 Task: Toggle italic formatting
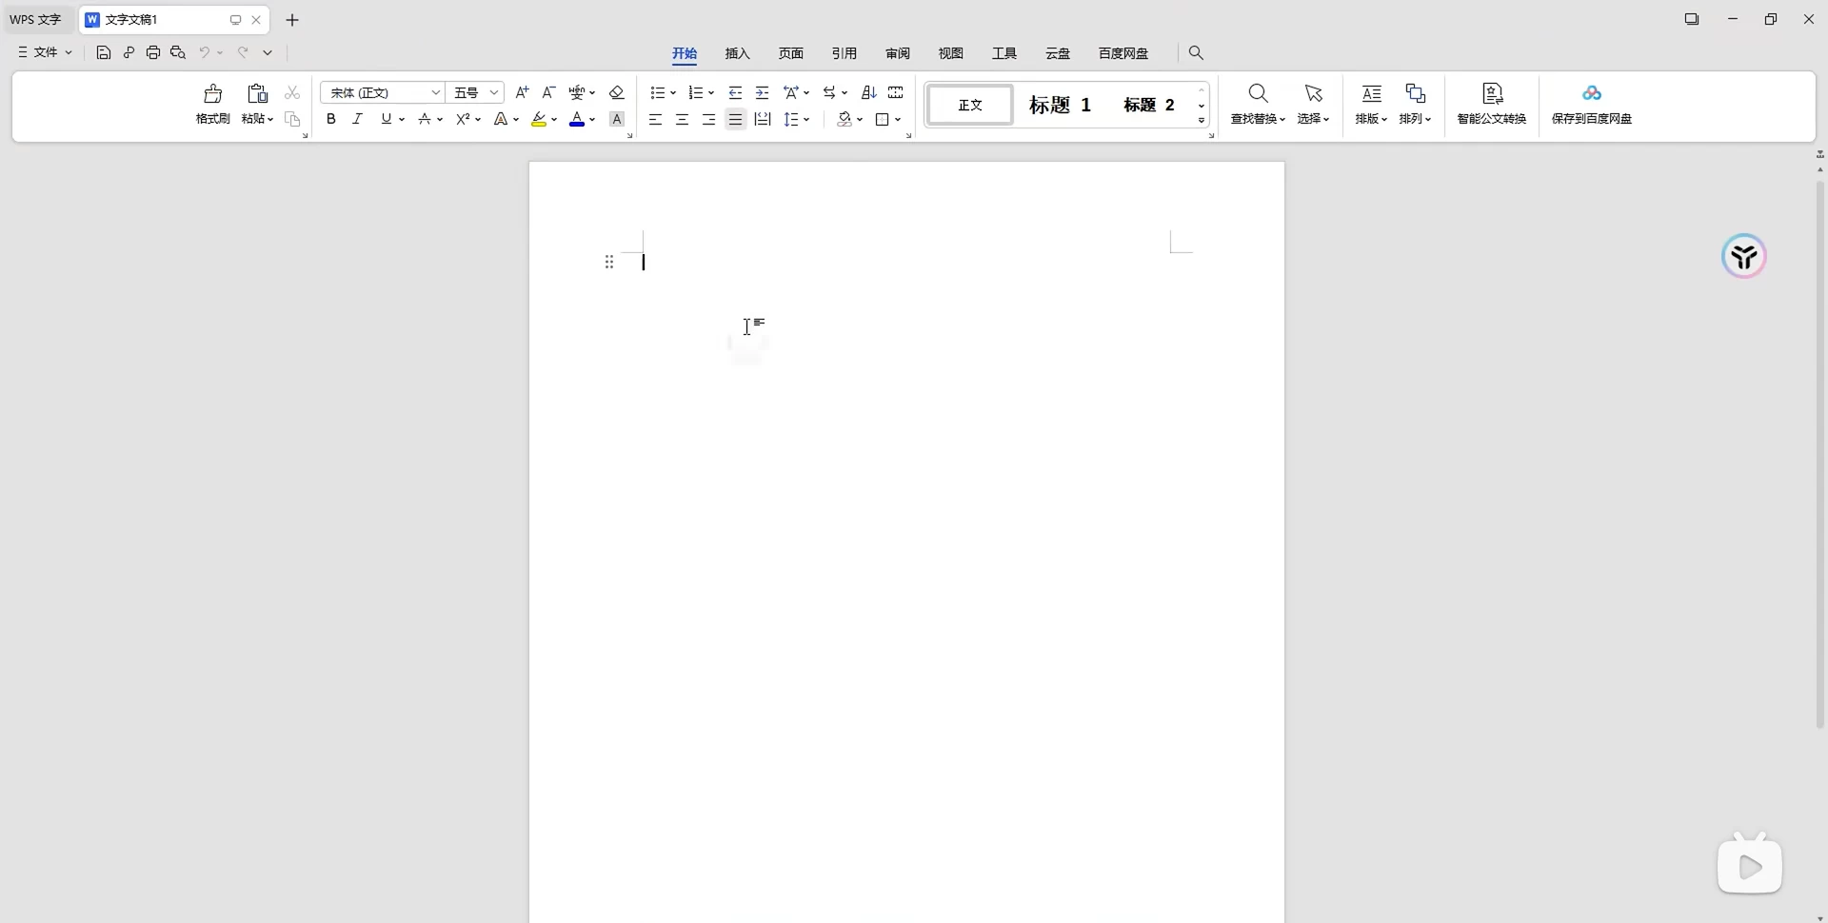point(357,119)
